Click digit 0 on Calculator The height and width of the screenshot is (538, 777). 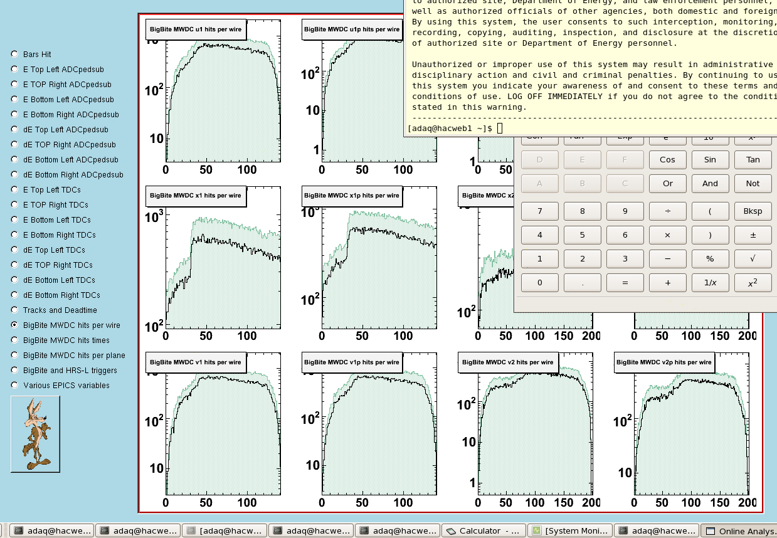pyautogui.click(x=539, y=283)
